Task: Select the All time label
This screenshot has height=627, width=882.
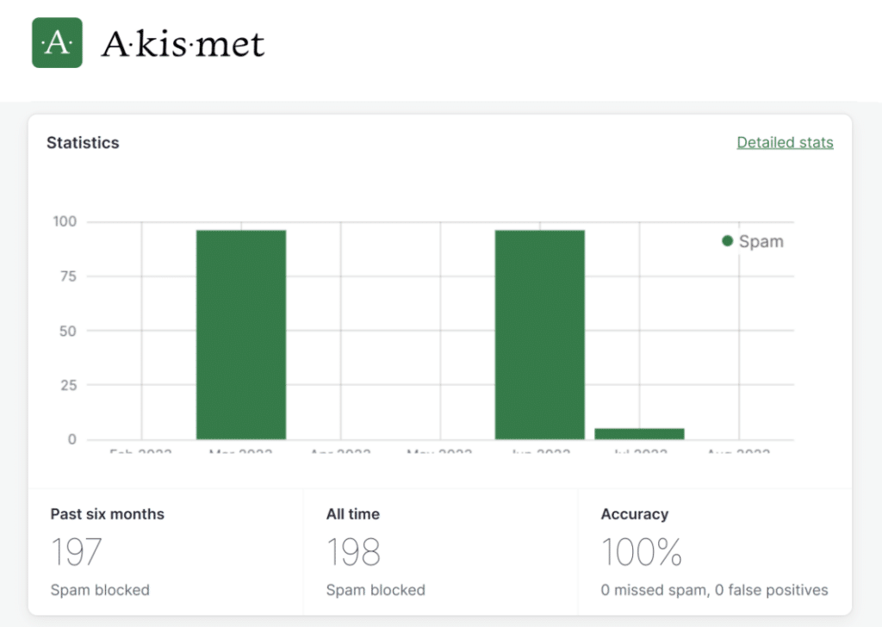Action: coord(353,514)
